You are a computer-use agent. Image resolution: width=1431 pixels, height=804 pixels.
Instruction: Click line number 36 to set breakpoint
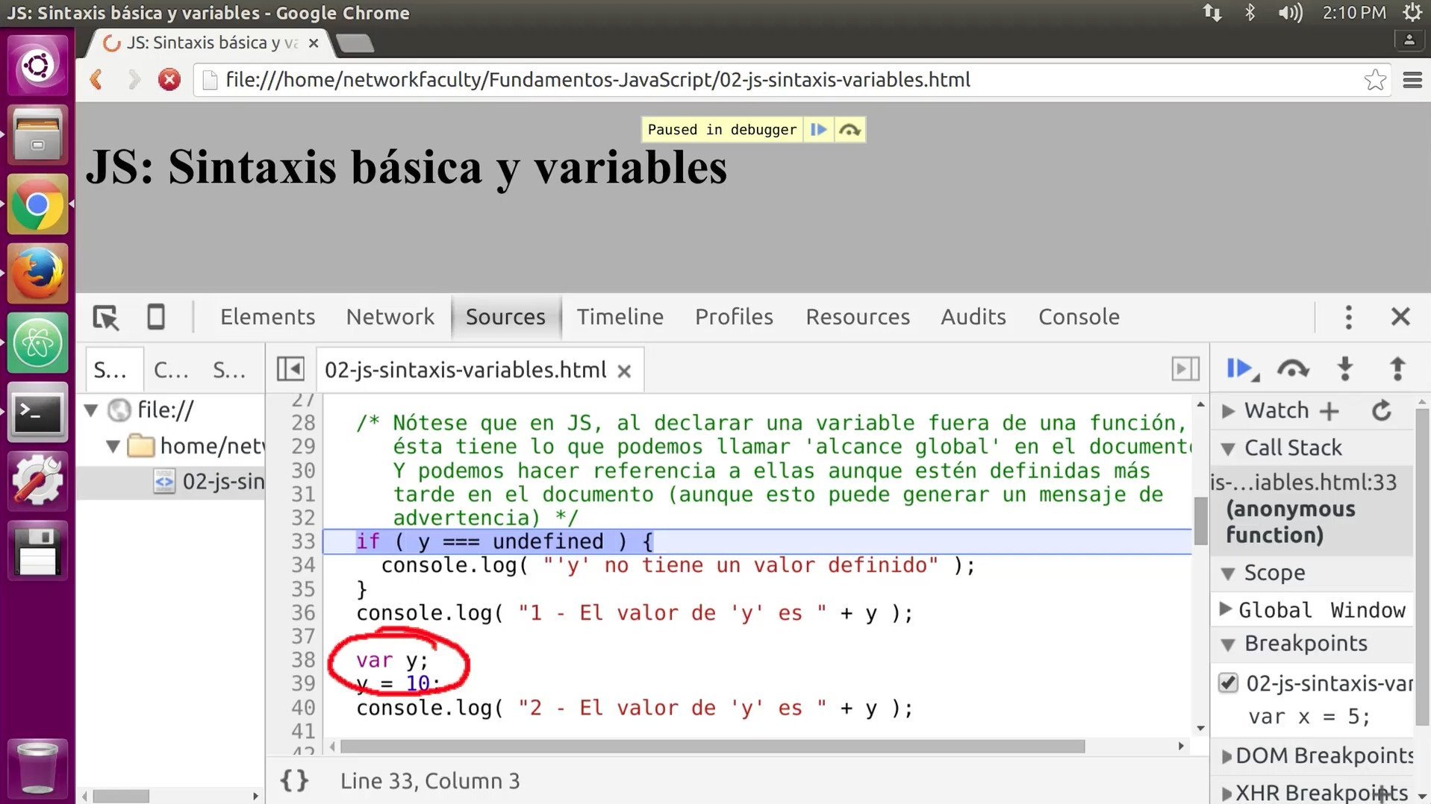303,613
